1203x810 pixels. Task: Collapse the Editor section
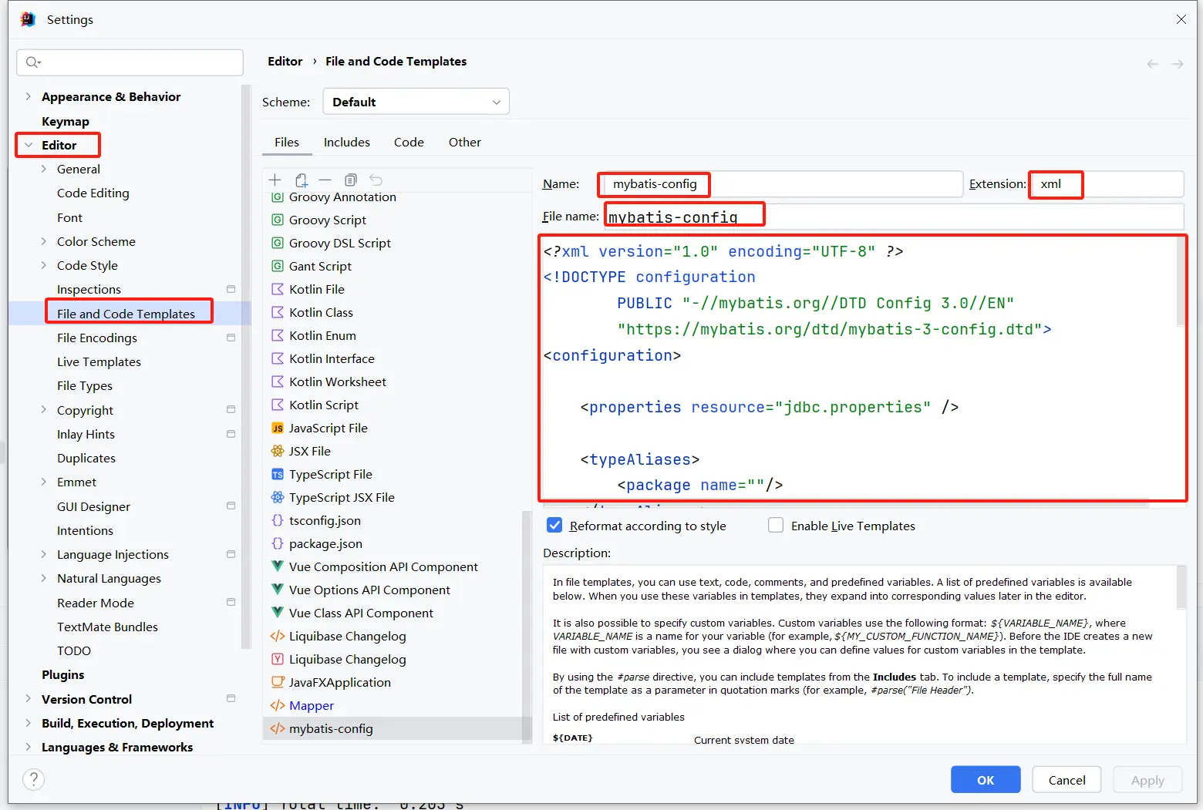click(29, 145)
